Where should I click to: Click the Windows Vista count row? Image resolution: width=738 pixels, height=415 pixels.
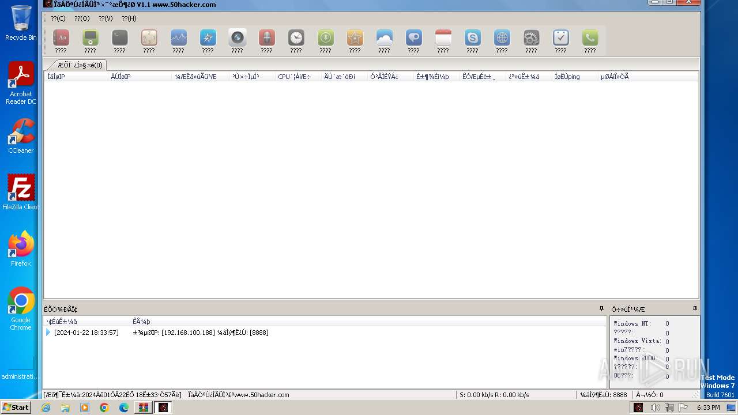pos(641,341)
